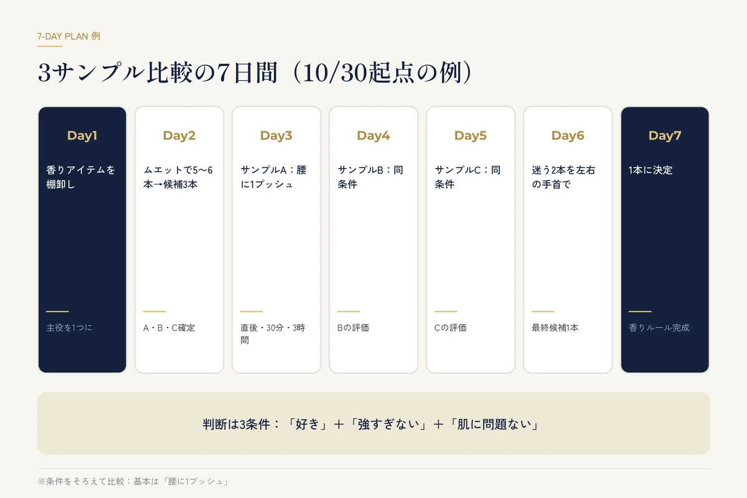The width and height of the screenshot is (747, 498).
Task: Select the Day4 heading
Action: (374, 136)
